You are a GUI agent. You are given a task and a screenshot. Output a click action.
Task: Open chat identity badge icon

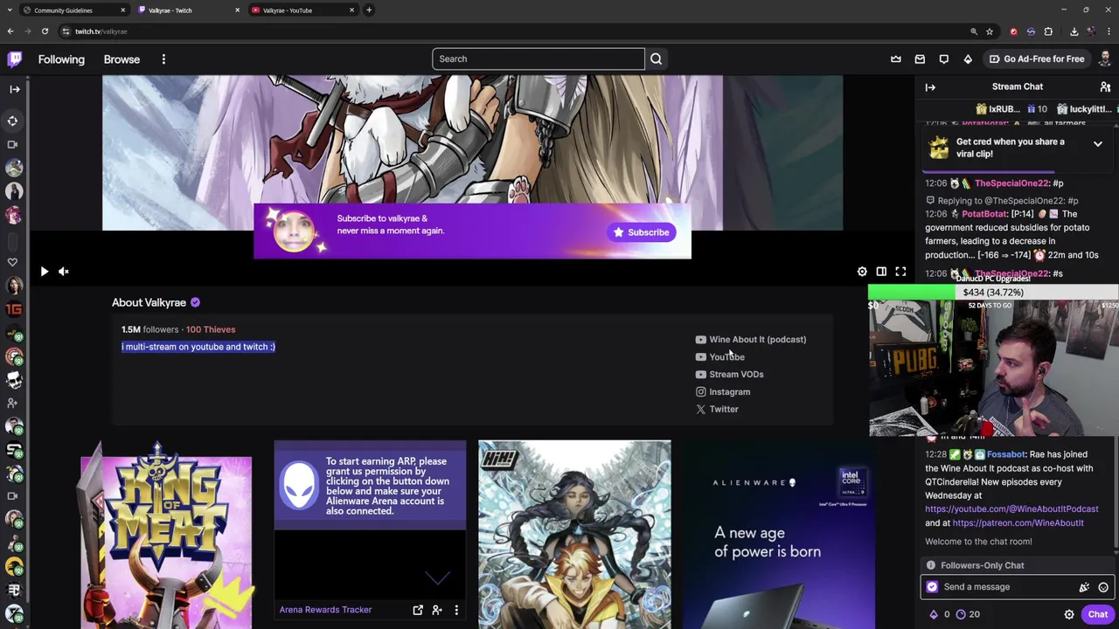(x=932, y=587)
